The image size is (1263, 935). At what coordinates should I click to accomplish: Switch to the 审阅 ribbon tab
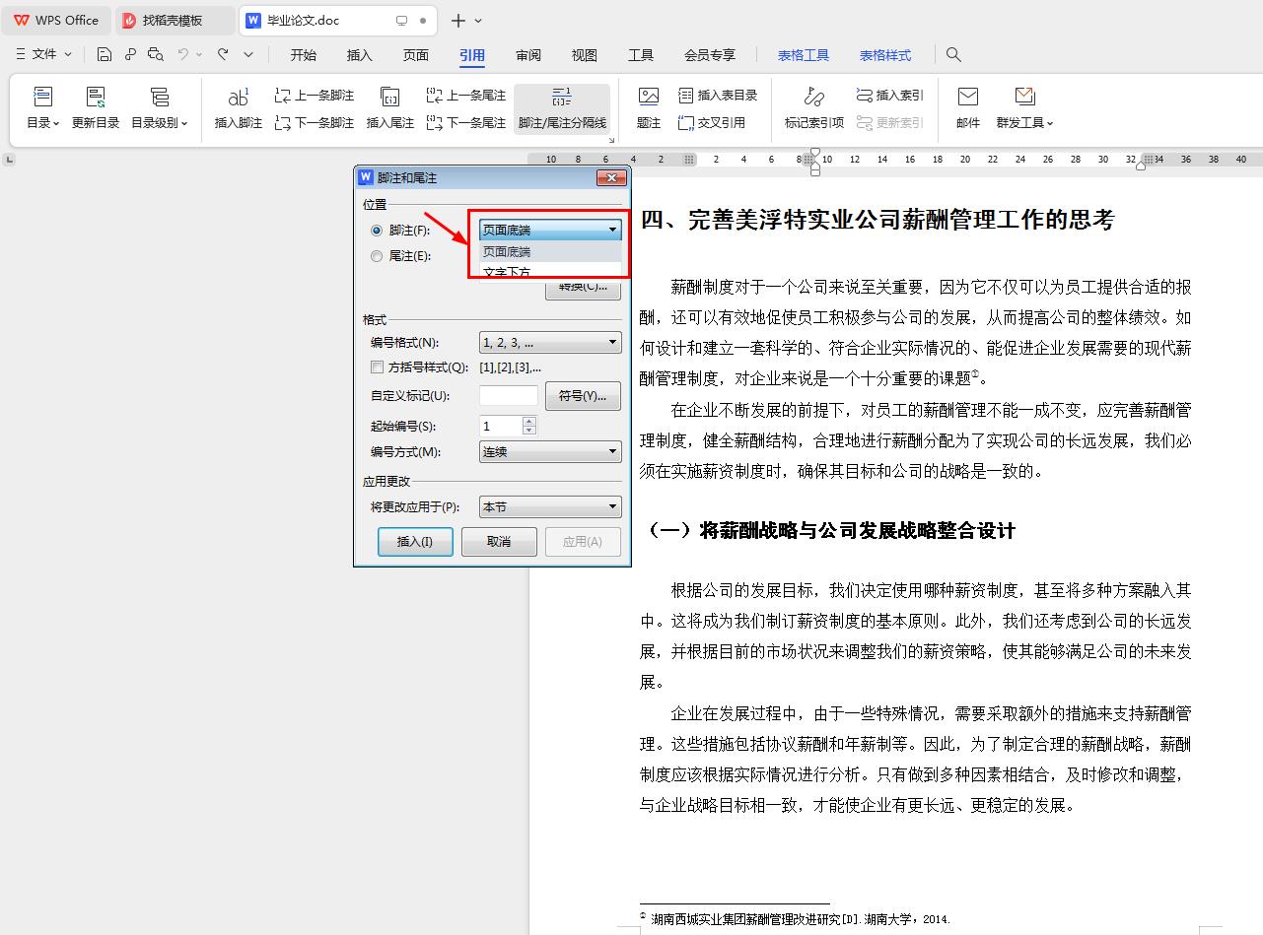tap(527, 55)
